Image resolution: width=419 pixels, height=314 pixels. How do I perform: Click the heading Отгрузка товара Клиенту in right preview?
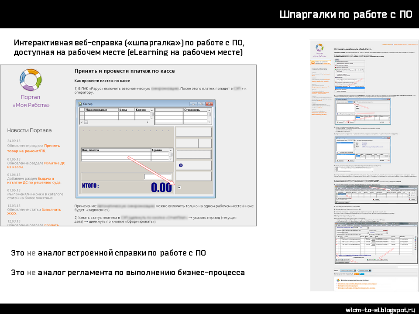[x=353, y=49]
